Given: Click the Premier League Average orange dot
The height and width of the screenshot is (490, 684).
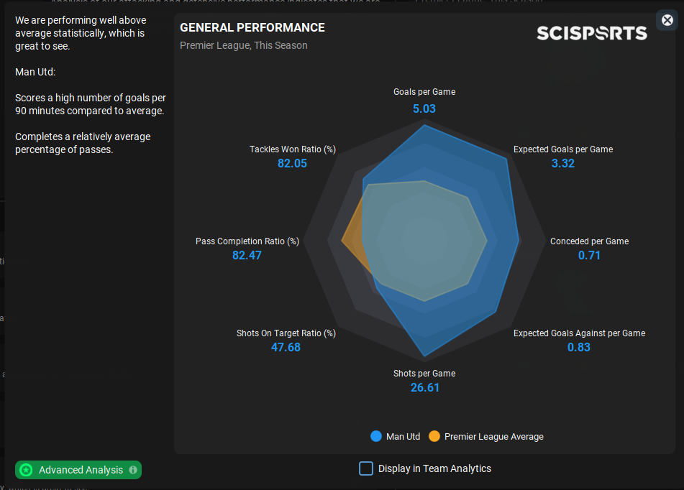Looking at the screenshot, I should (434, 436).
